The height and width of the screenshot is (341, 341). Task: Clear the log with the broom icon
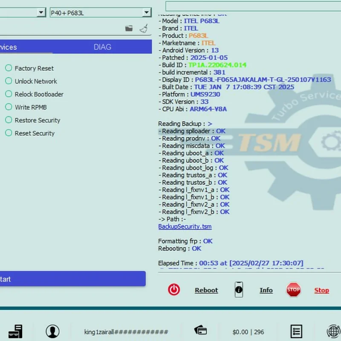point(144,28)
